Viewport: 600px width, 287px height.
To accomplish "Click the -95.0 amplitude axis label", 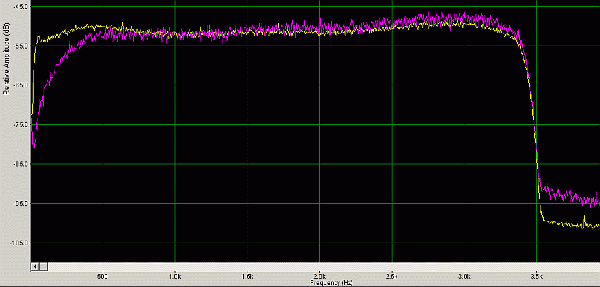I will tap(21, 204).
